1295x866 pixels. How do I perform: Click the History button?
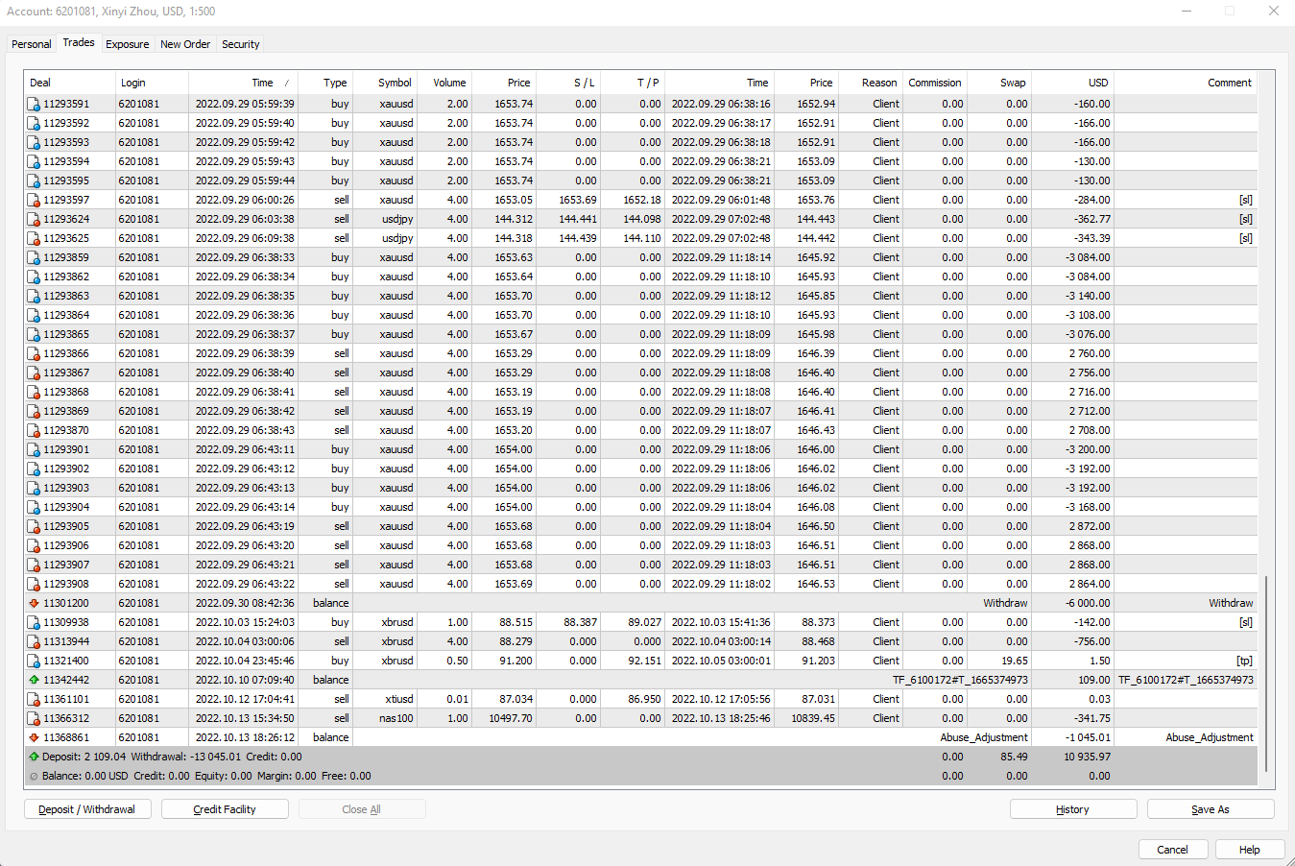click(1073, 809)
